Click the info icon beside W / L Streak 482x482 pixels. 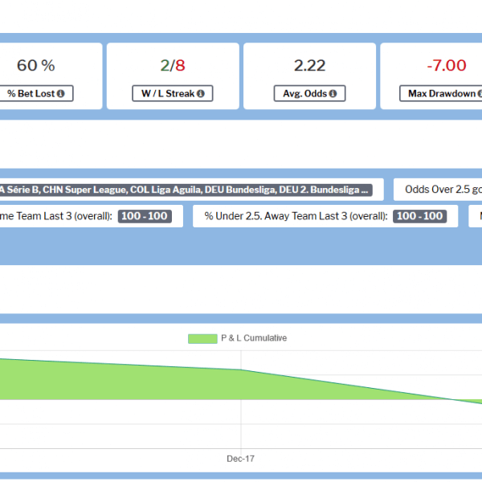click(x=201, y=93)
